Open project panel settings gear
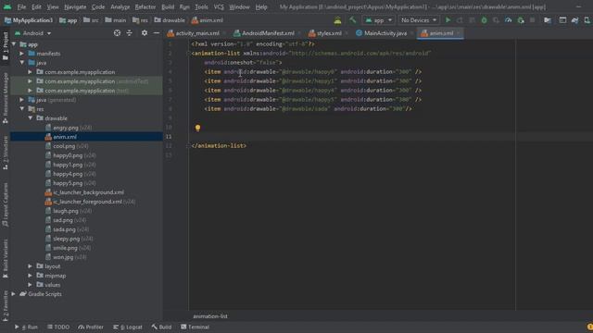The height and width of the screenshot is (333, 593). (x=145, y=33)
